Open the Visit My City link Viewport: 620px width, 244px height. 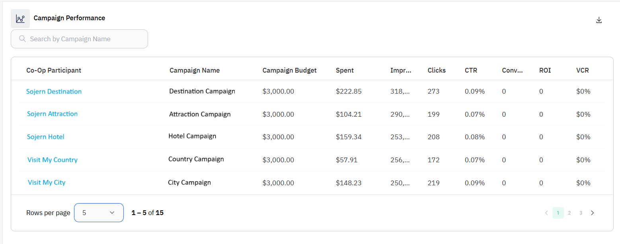(x=47, y=183)
